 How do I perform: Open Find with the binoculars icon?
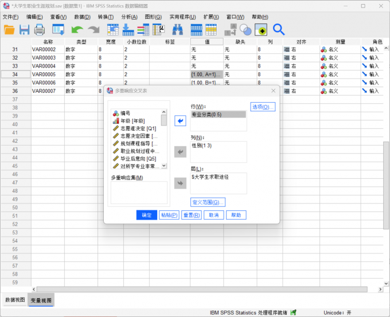click(178, 30)
